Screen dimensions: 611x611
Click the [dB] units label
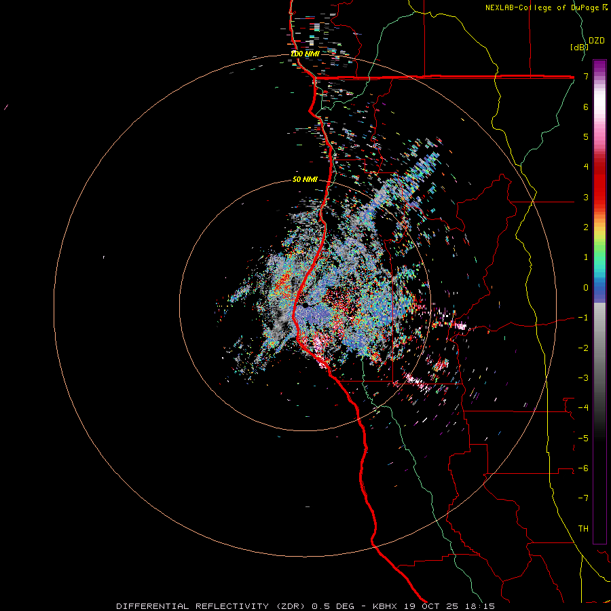[x=578, y=47]
